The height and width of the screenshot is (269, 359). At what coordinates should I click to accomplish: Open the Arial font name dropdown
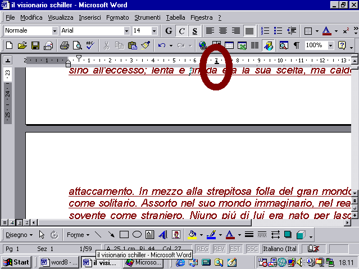point(127,31)
